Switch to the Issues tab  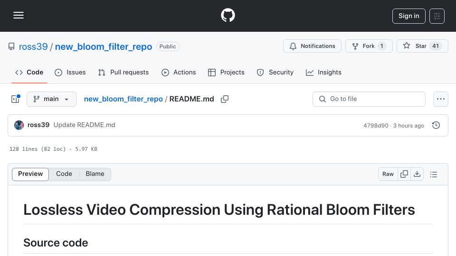tap(70, 72)
